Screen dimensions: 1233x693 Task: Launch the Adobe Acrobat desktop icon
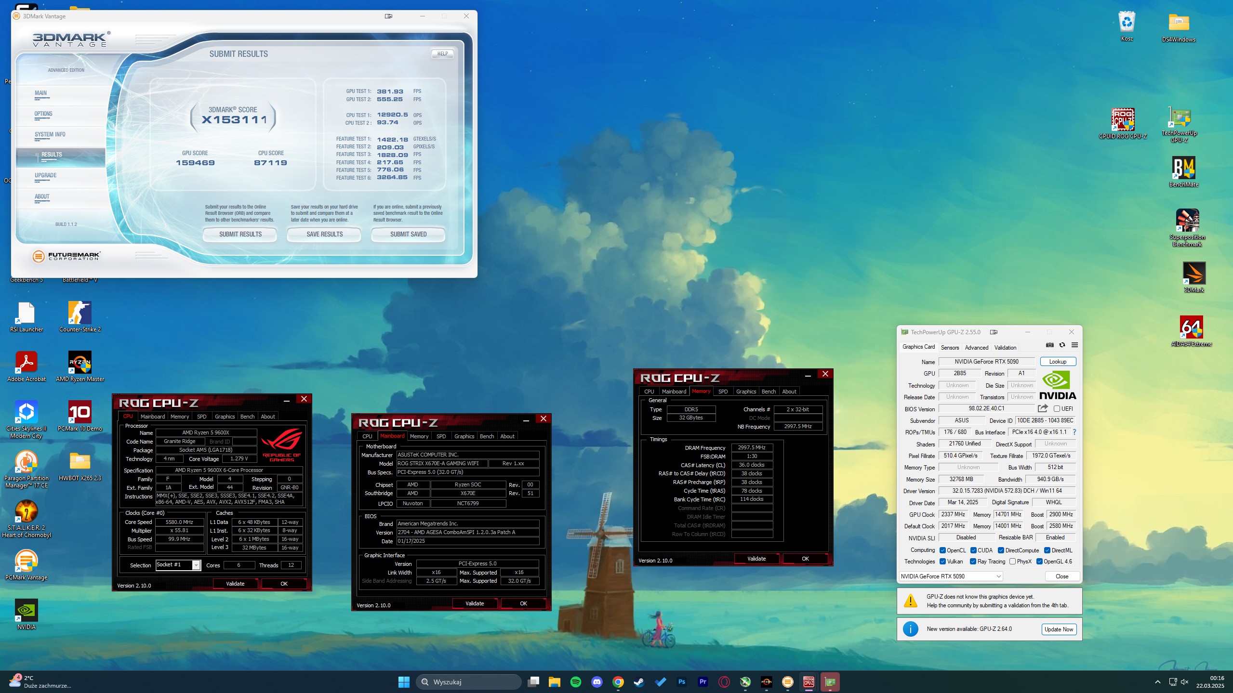coord(27,366)
